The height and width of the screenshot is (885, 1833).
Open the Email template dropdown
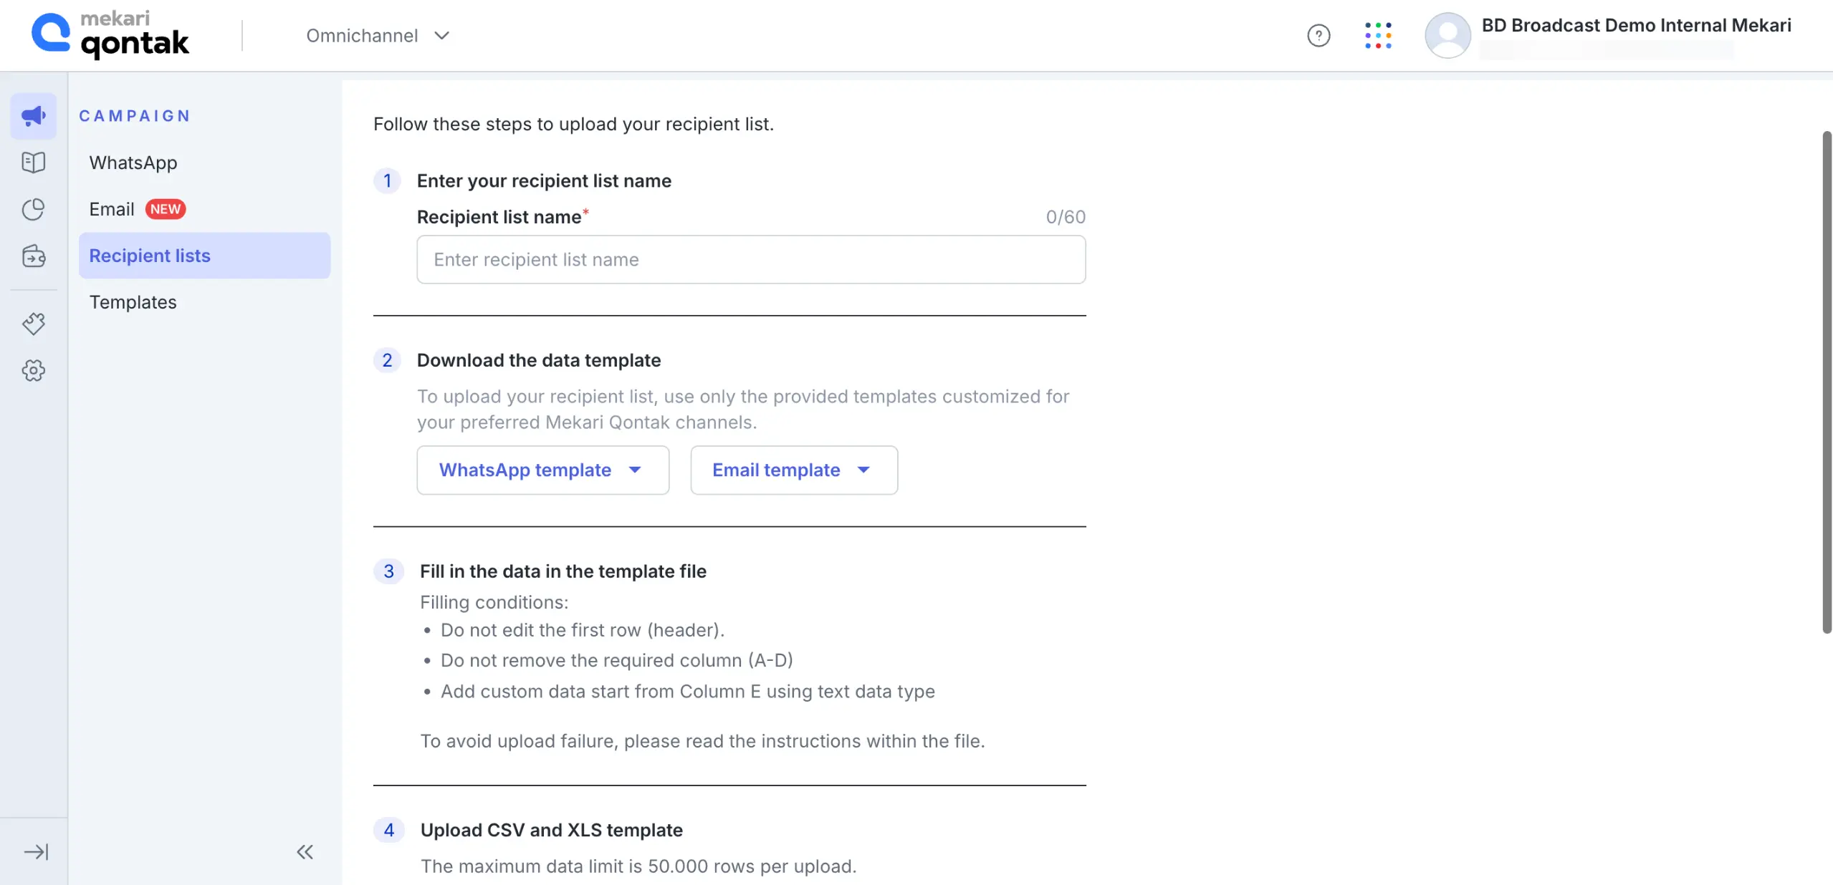coord(793,470)
